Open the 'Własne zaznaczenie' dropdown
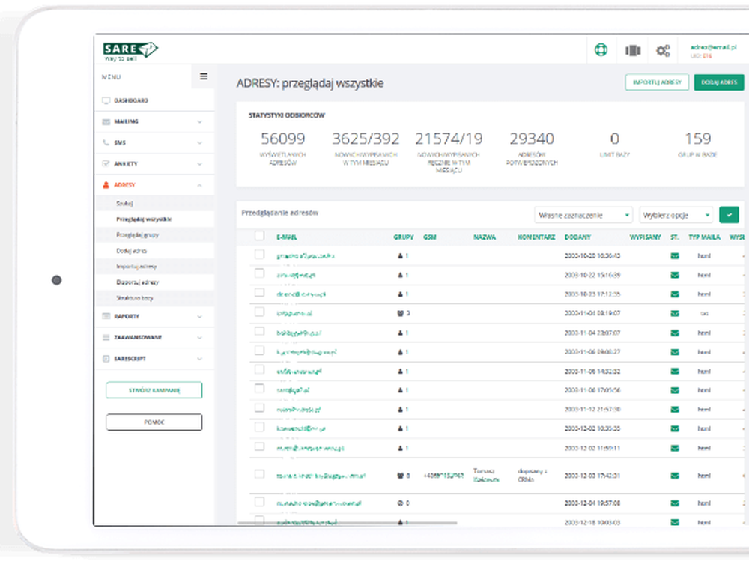The image size is (749, 570). point(583,215)
